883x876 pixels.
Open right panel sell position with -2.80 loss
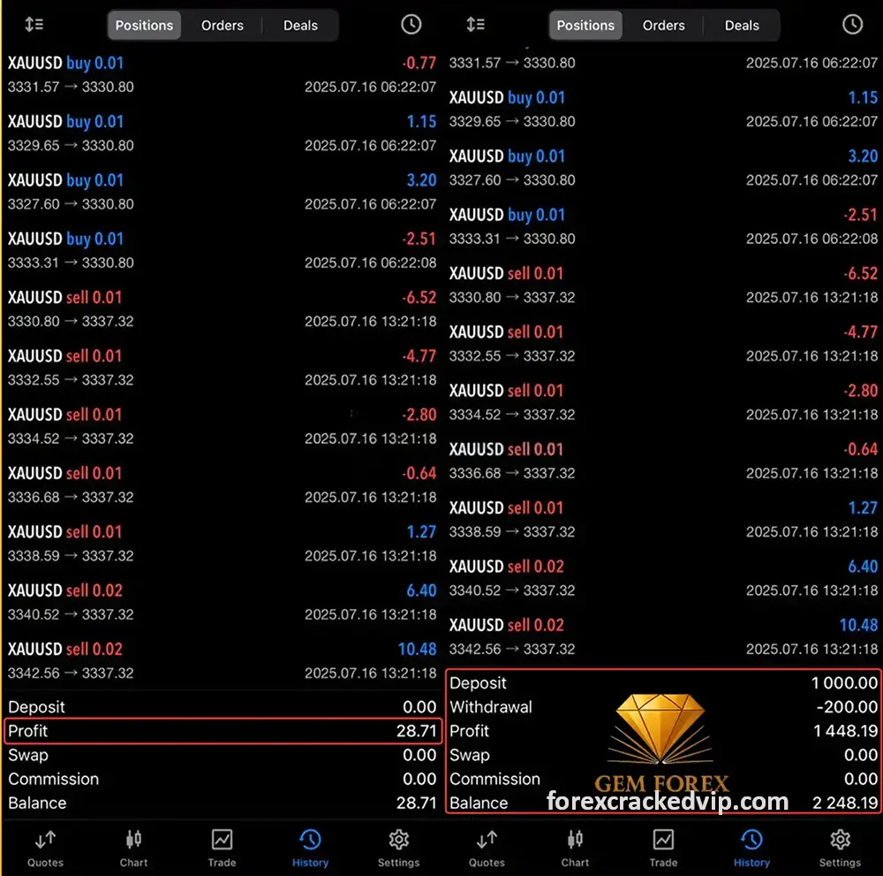coord(663,402)
